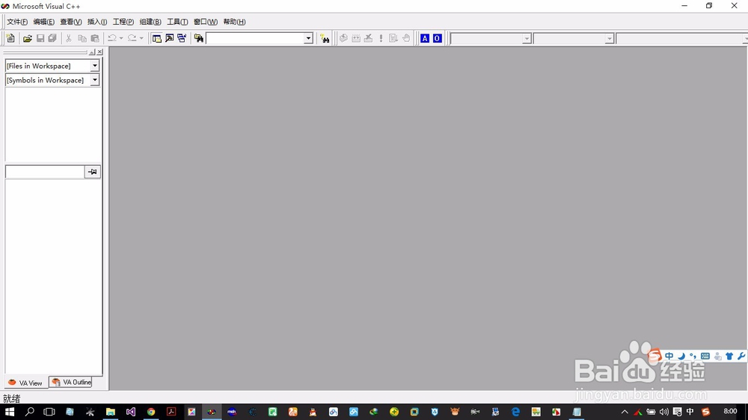Click the Find text box in toolbar
The image size is (748, 420).
255,39
